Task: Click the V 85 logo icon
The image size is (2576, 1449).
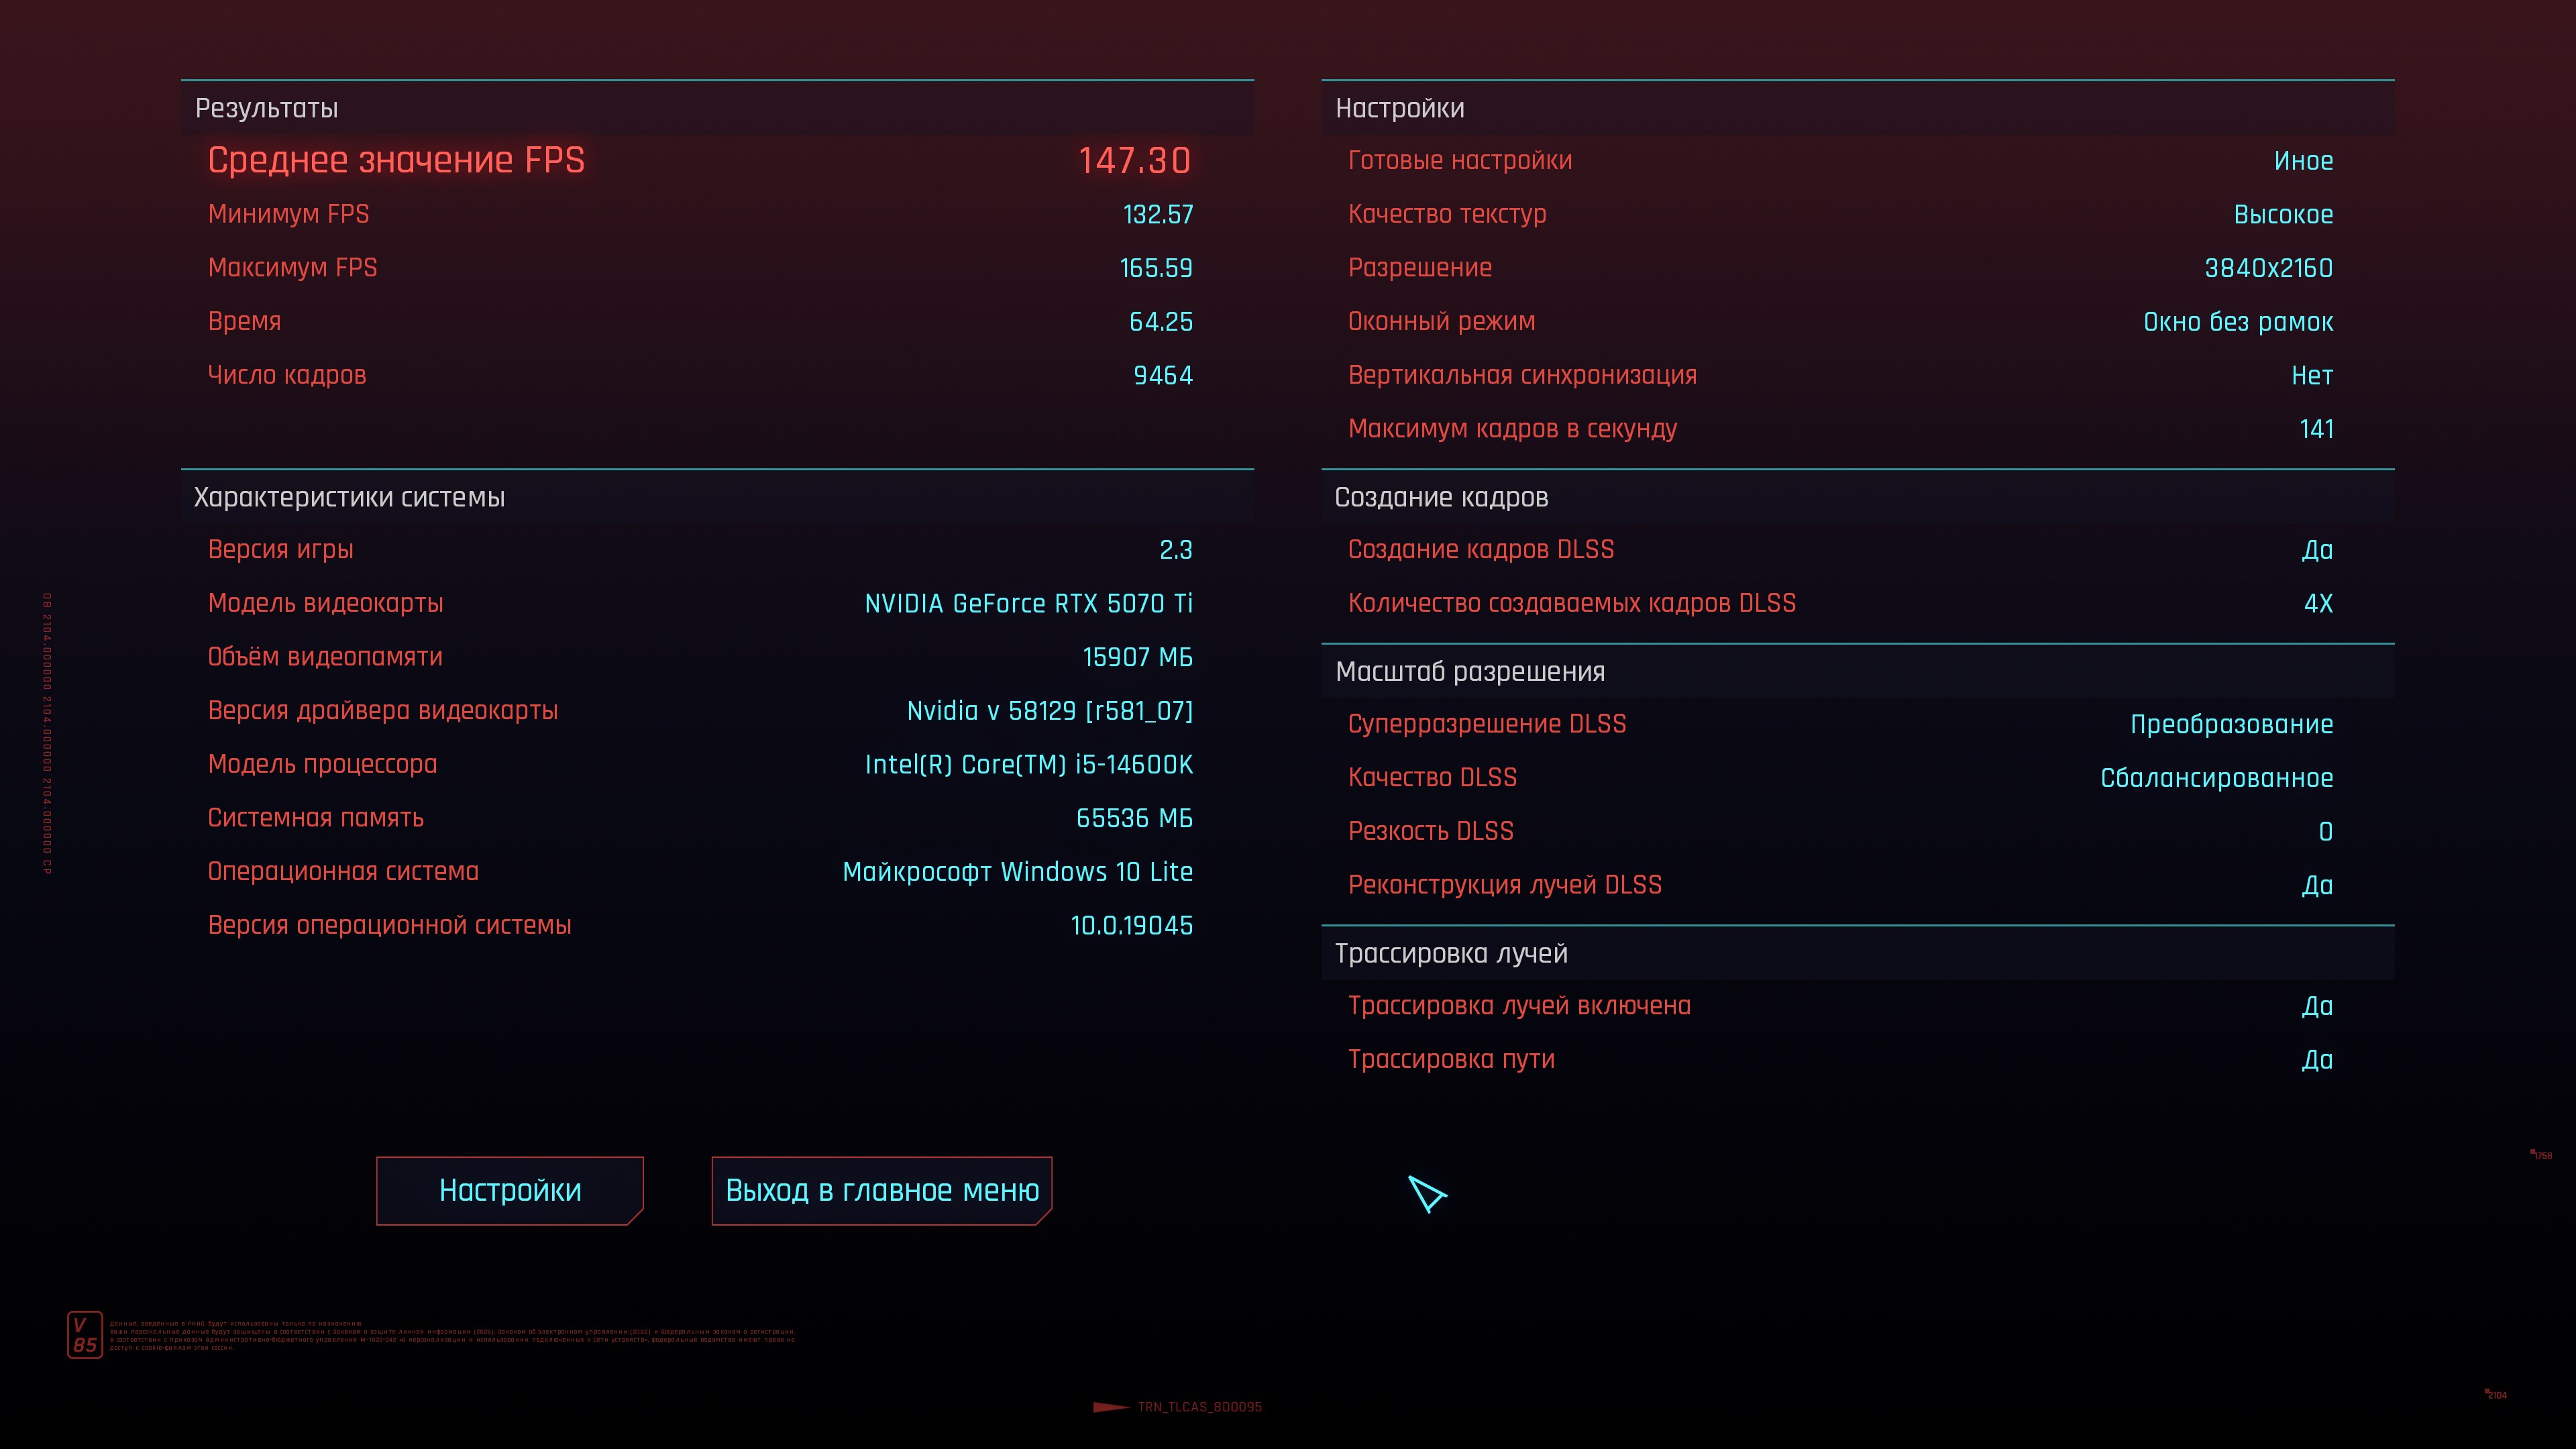Action: click(x=85, y=1335)
